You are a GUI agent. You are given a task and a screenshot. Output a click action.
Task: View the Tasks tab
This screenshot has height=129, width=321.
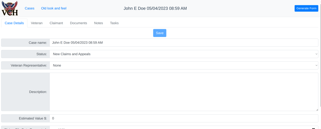(x=114, y=23)
